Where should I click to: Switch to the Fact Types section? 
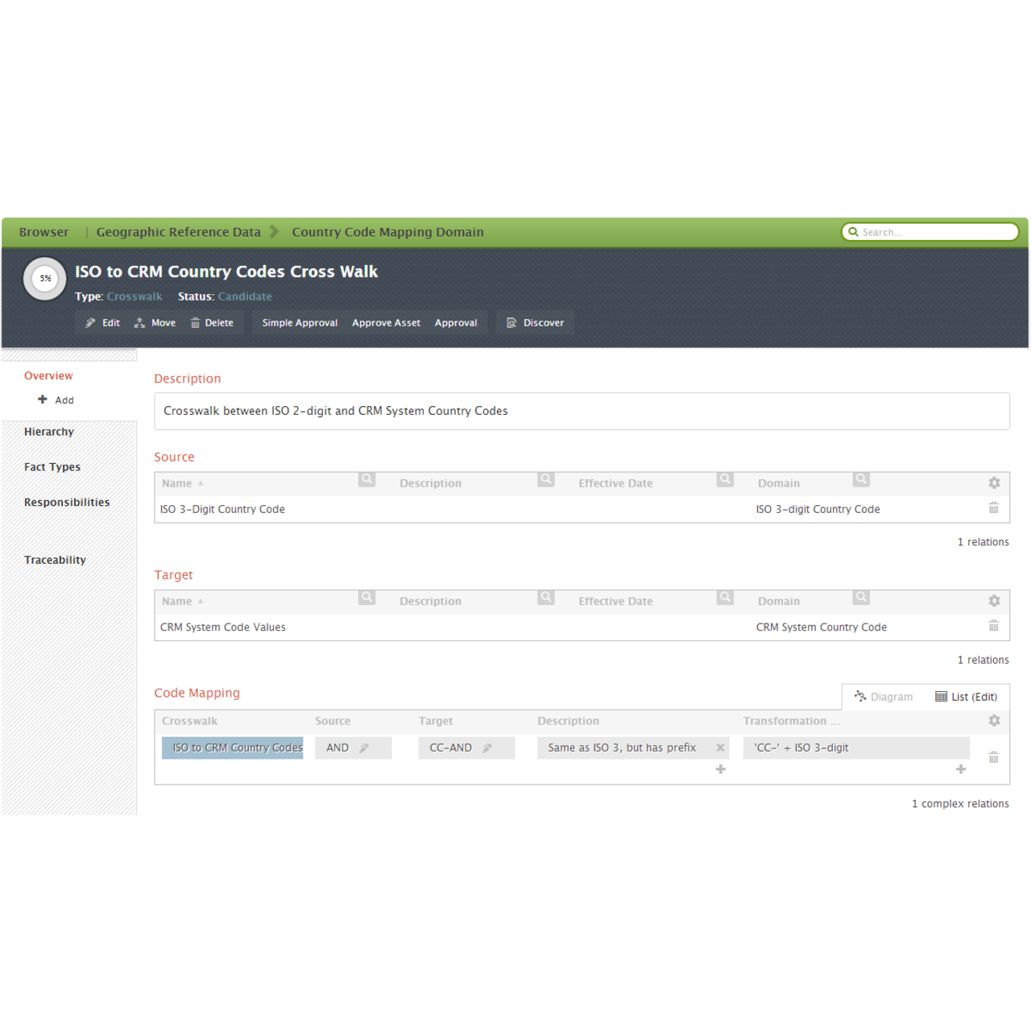tap(52, 466)
